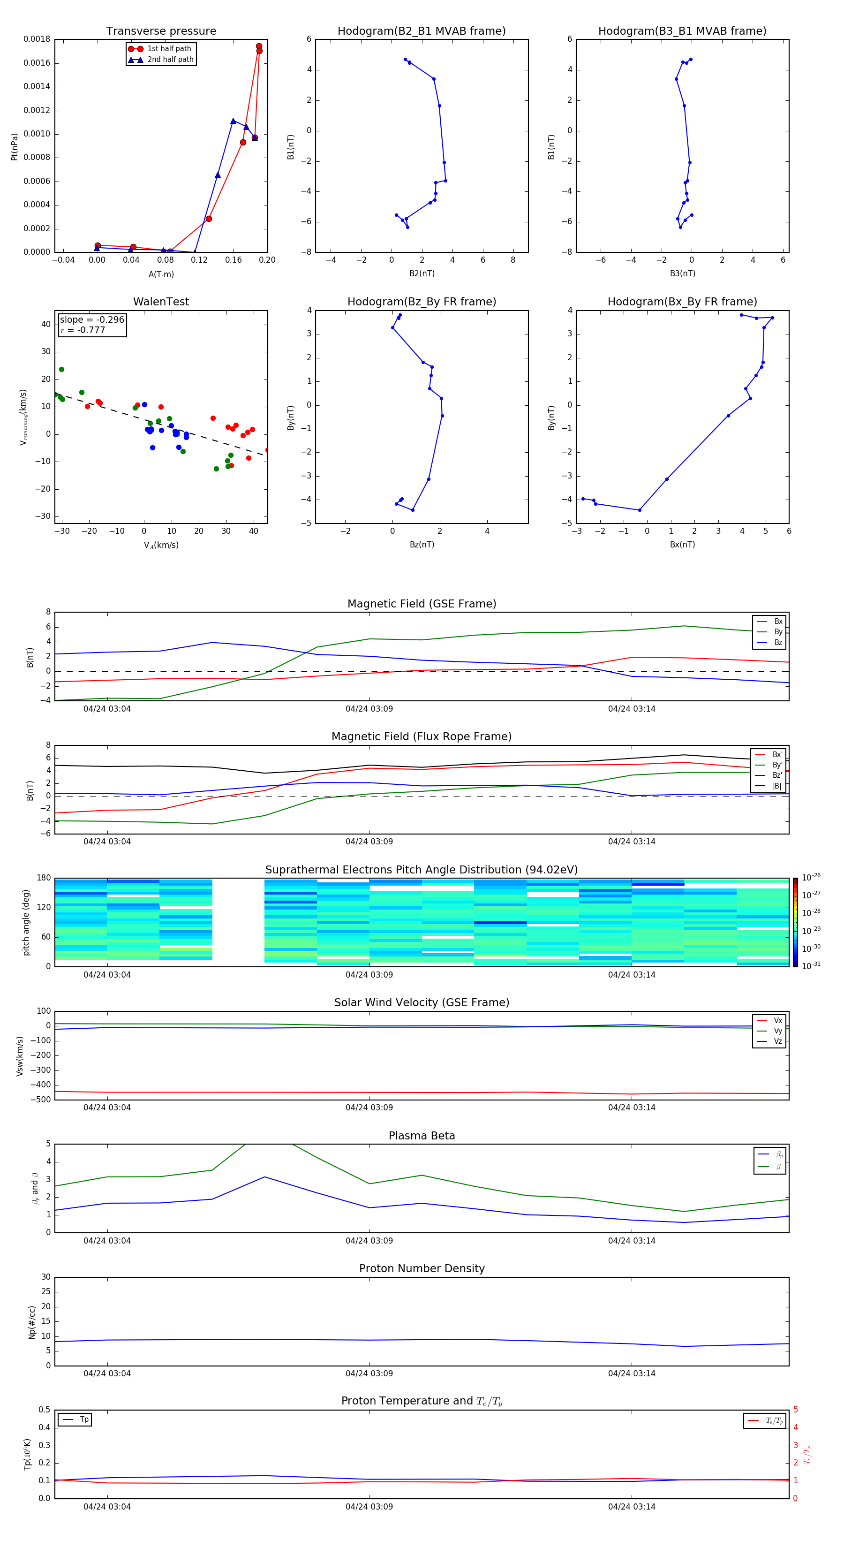The height and width of the screenshot is (1548, 844).
Task: Click the "Hodogram(Bx_By FR frame)" title
Action: 682,302
